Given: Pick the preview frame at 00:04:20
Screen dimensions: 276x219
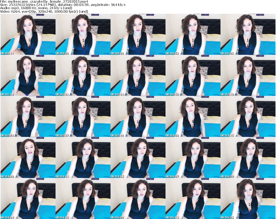Looking at the screenshot, I should click(248, 157).
